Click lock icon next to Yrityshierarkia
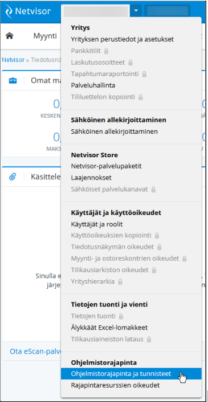The height and width of the screenshot is (402, 208). coord(120,282)
